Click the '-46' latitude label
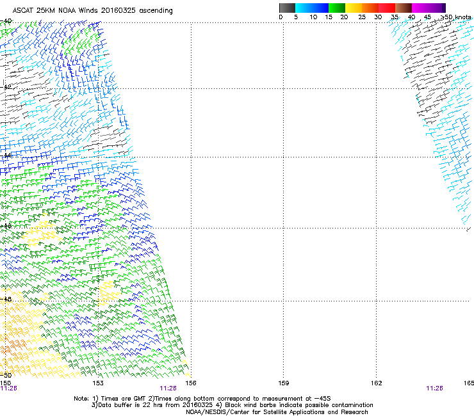The height and width of the screenshot is (416, 474). [6, 226]
